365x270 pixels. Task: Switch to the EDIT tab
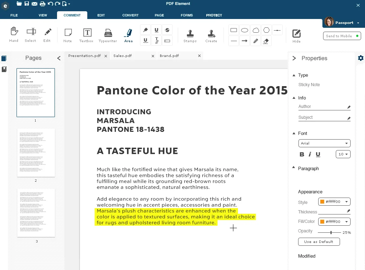(x=101, y=15)
